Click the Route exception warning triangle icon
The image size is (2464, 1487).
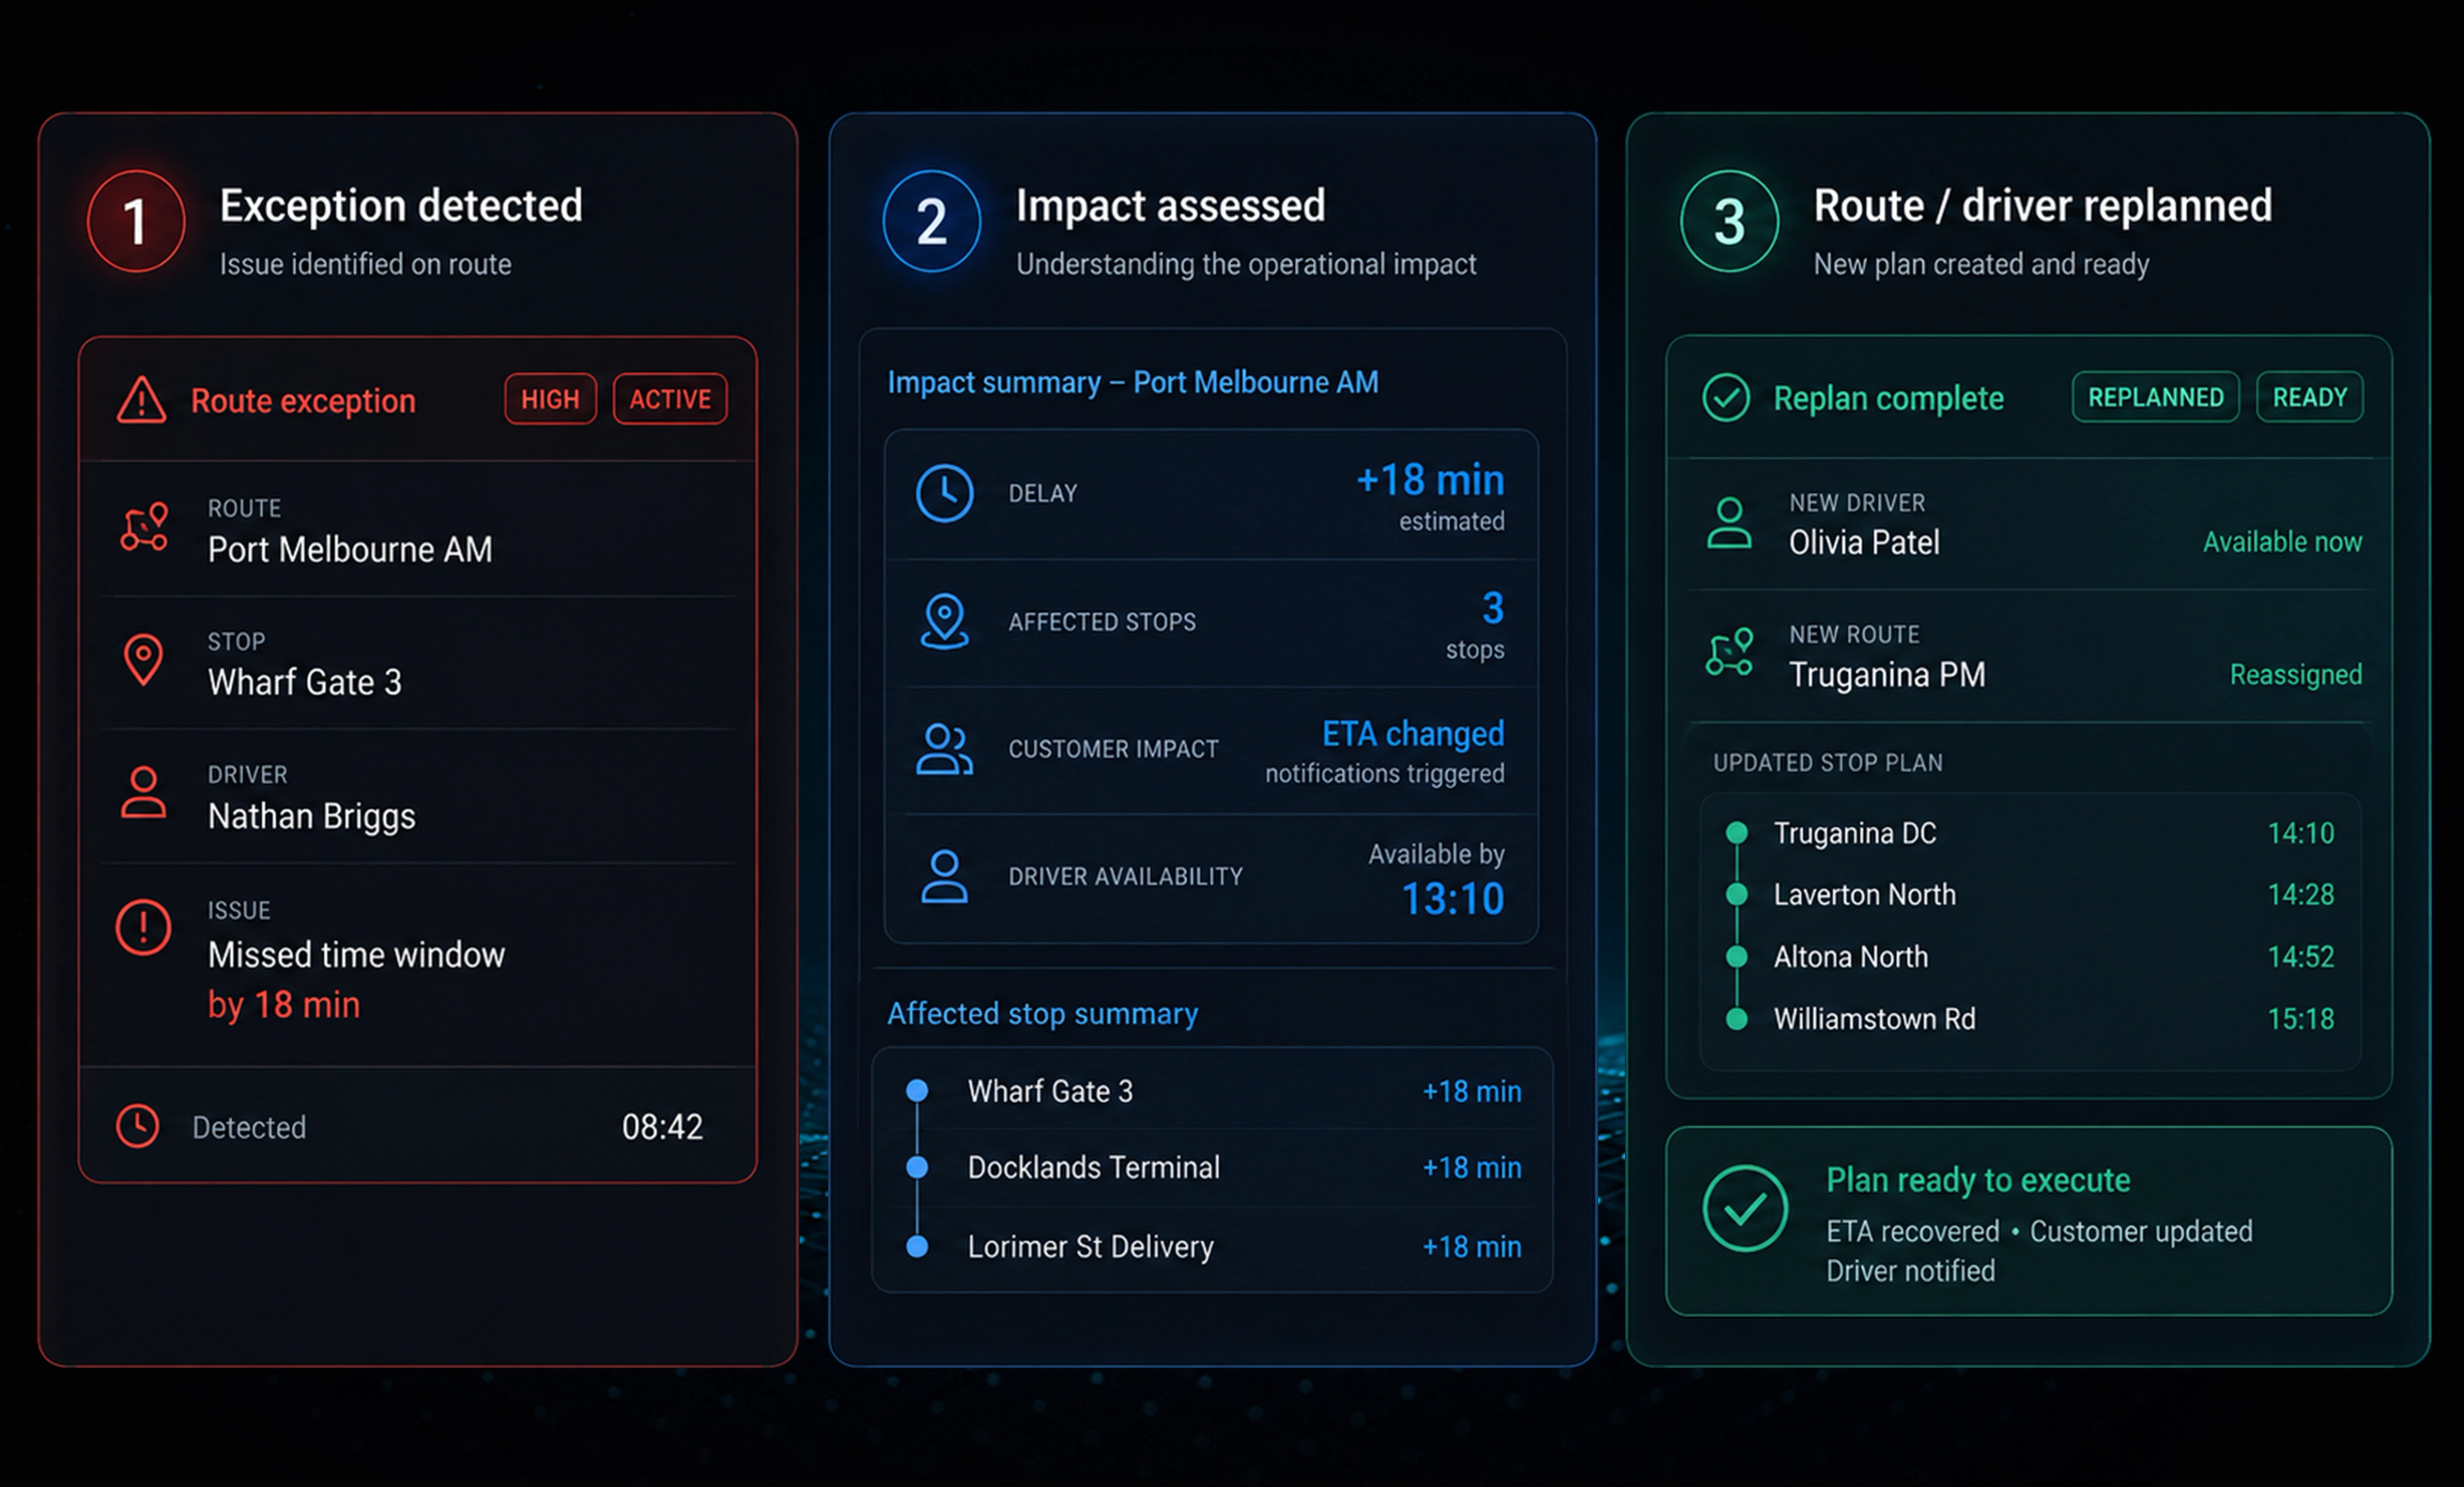tap(141, 400)
